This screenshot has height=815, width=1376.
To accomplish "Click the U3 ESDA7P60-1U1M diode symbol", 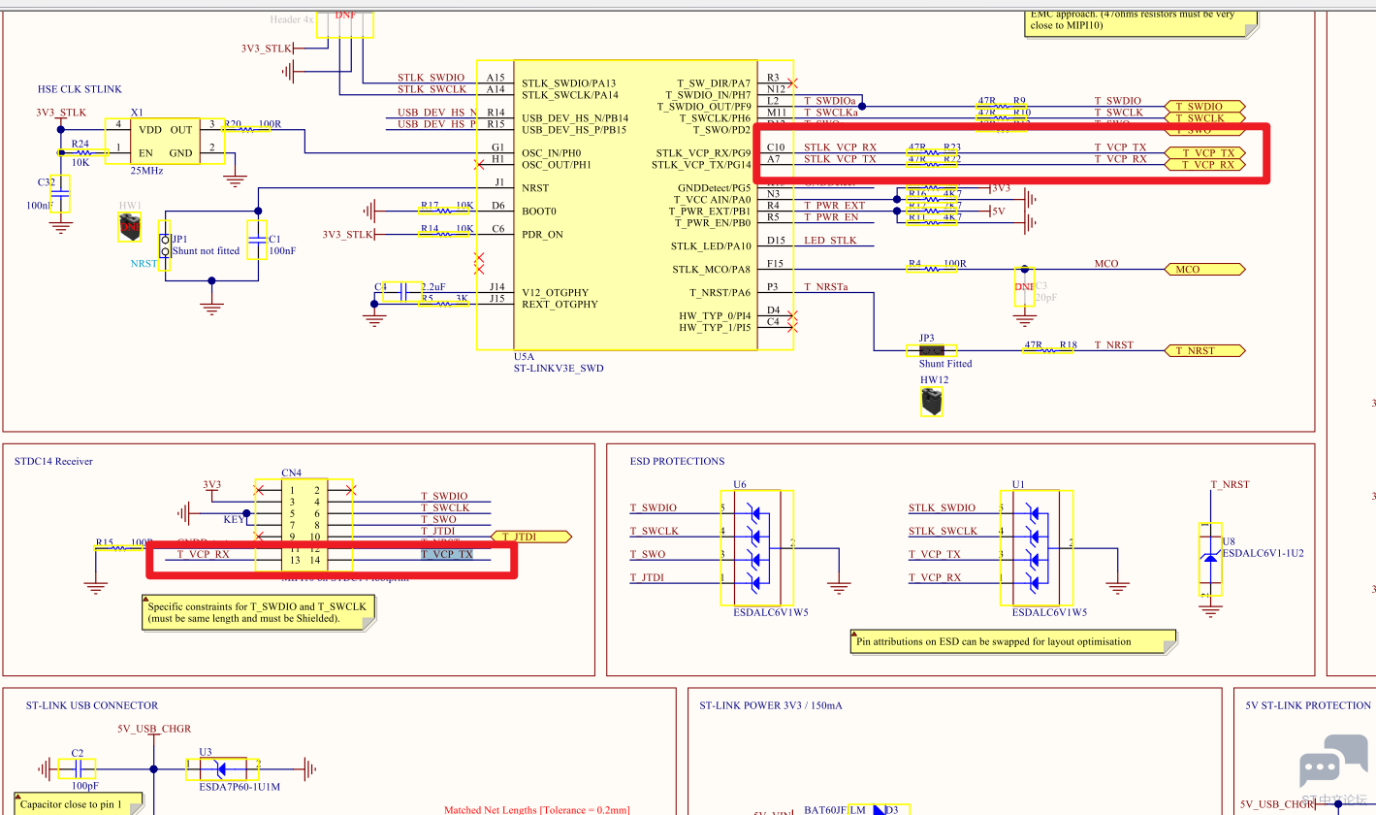I will point(221,770).
